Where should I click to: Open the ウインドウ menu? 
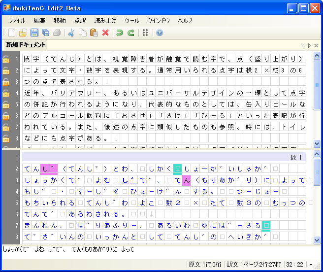coord(159,21)
